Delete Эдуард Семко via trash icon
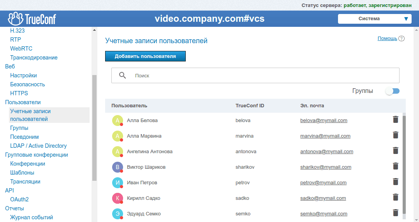Screen dimensions: 419x222 (396, 213)
